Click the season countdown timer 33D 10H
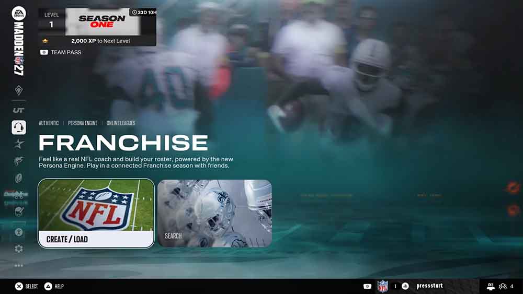 tap(144, 13)
